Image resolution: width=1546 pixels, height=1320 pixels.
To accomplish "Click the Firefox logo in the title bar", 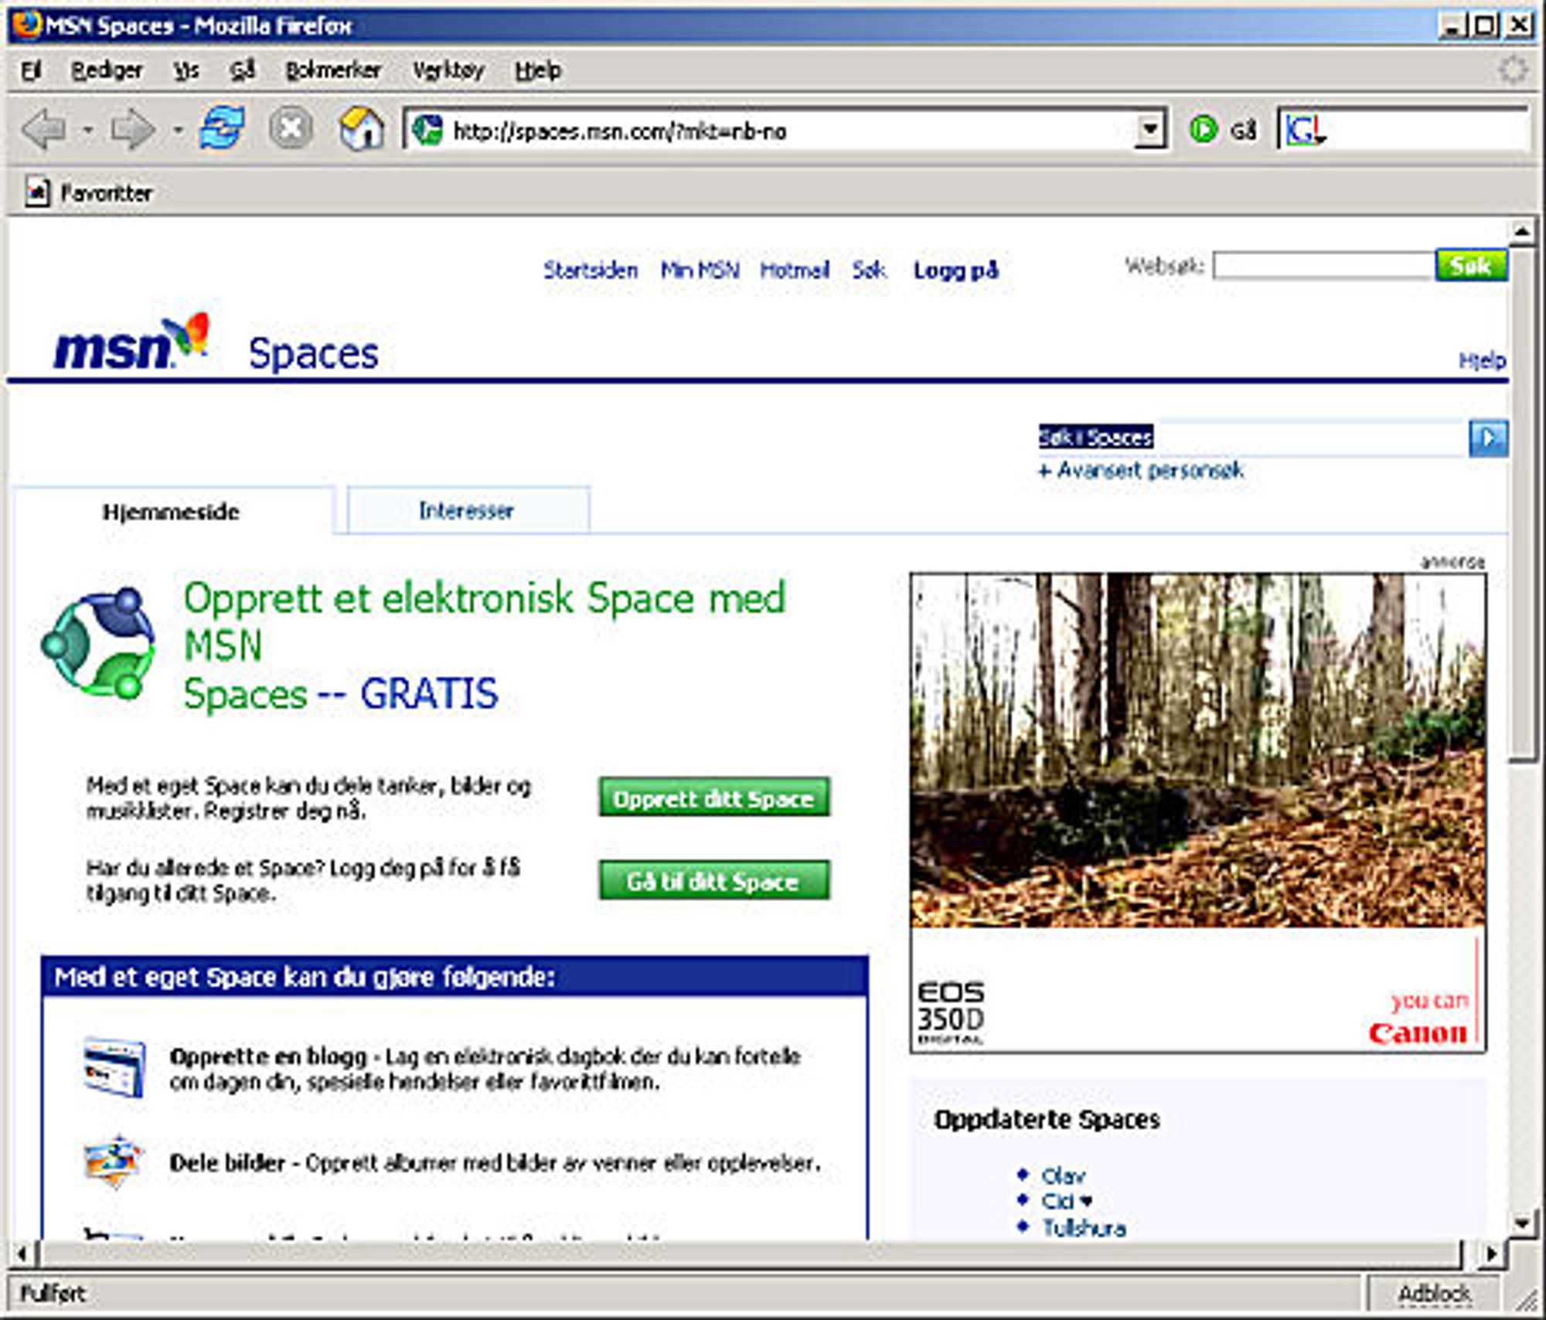I will coord(26,25).
